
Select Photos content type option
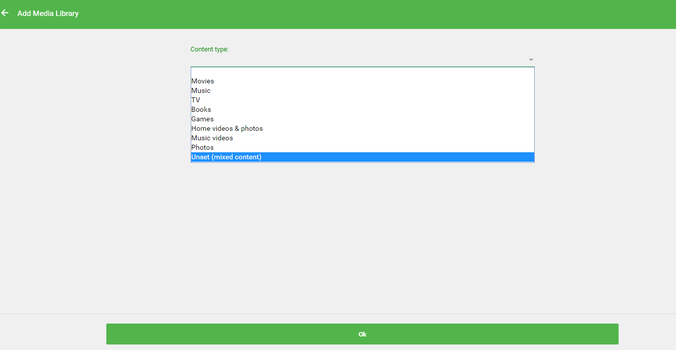click(362, 147)
